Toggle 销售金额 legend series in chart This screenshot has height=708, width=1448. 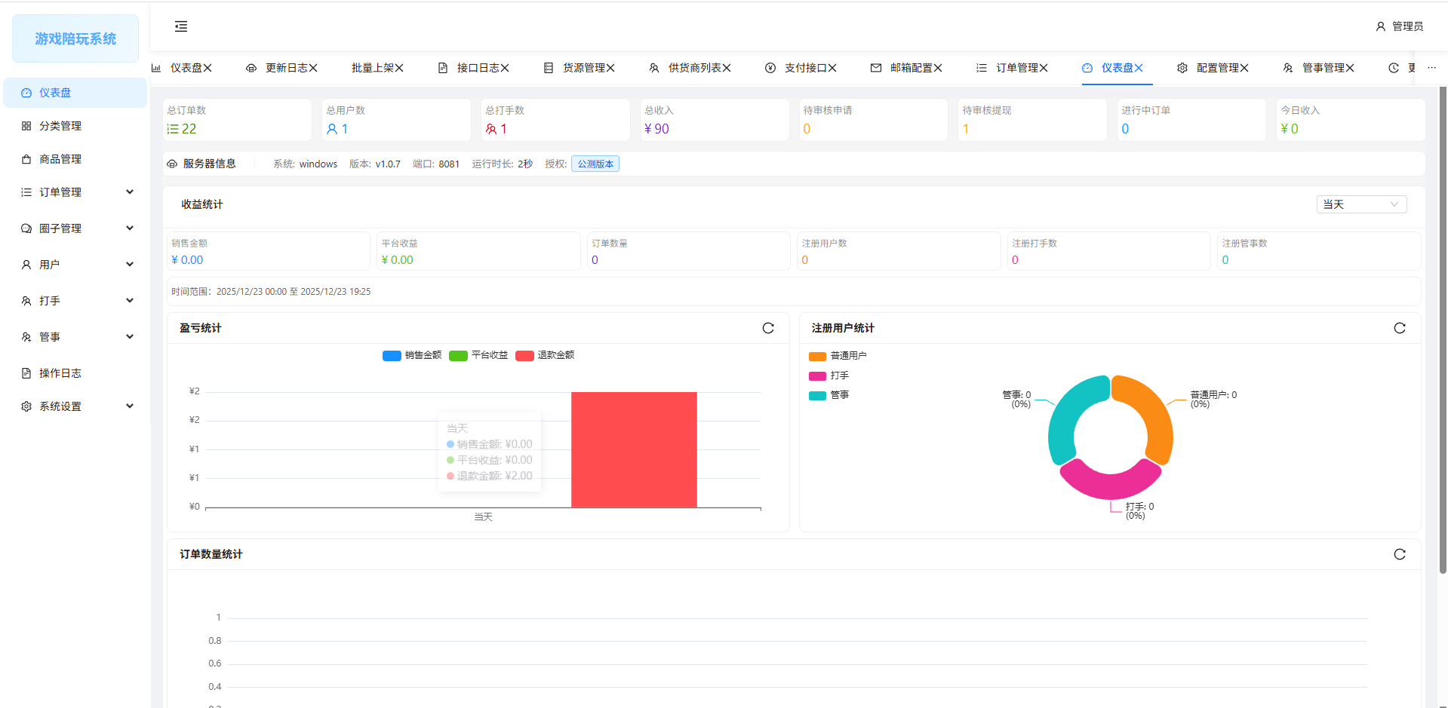tap(412, 355)
